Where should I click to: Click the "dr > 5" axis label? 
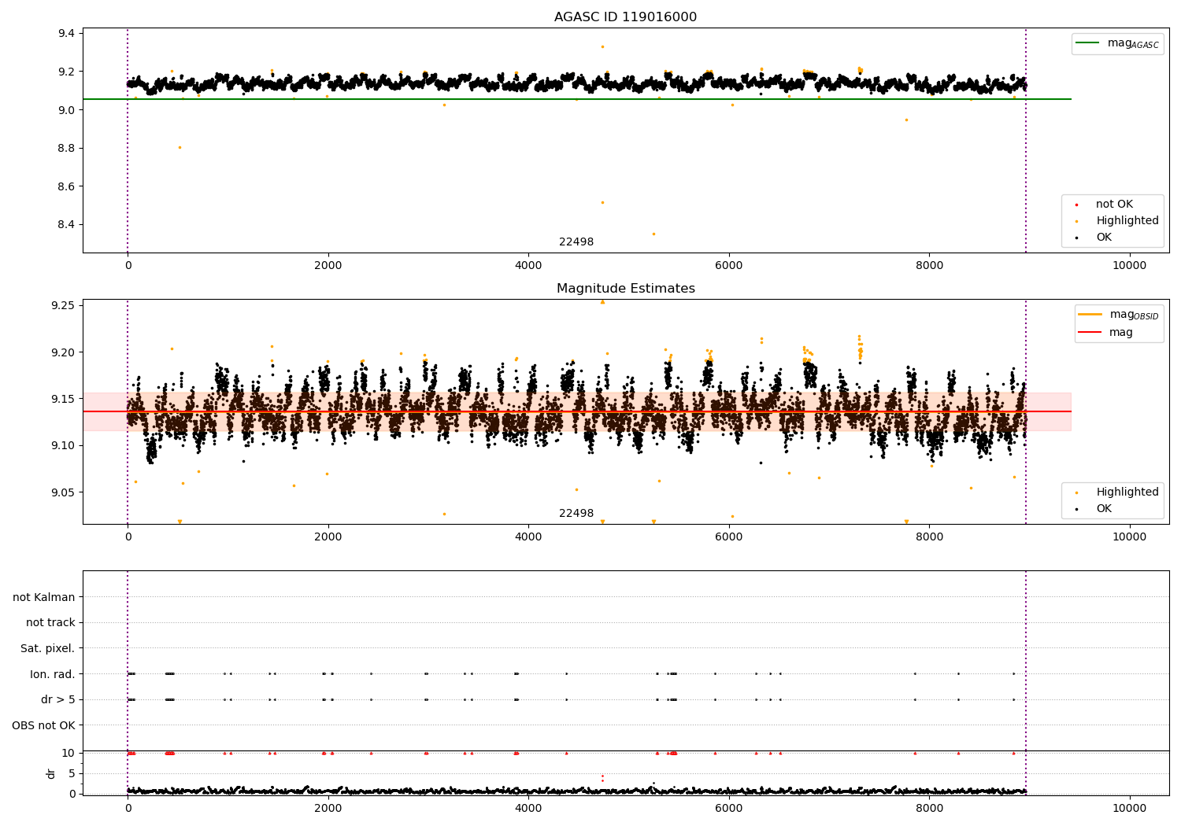58,700
